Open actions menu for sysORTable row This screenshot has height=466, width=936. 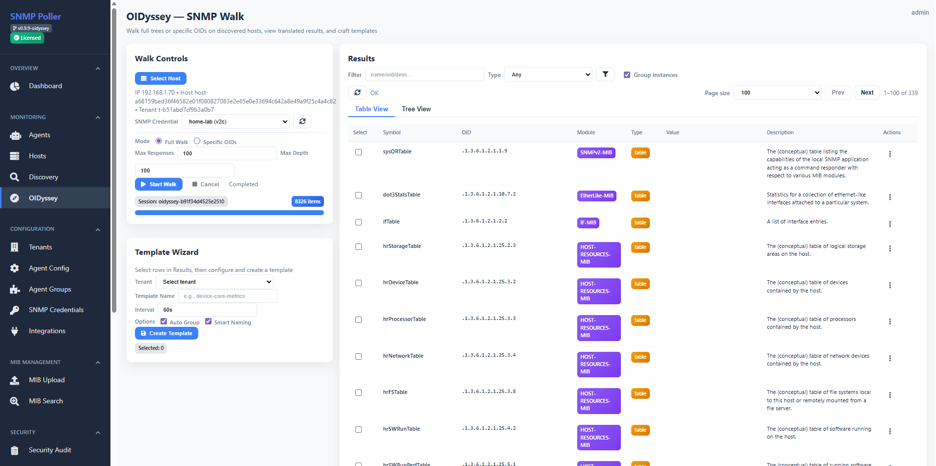[x=889, y=154]
